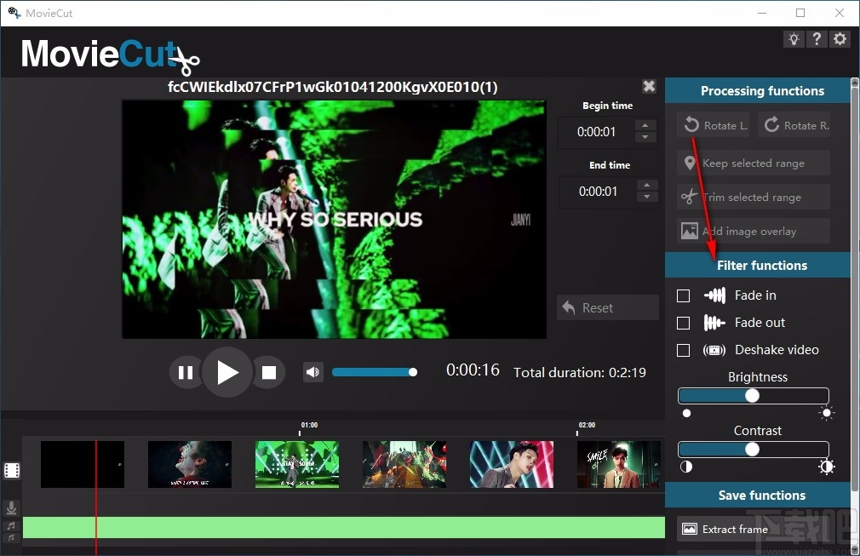860x556 pixels.
Task: Click the decrease contrast icon
Action: (686, 467)
